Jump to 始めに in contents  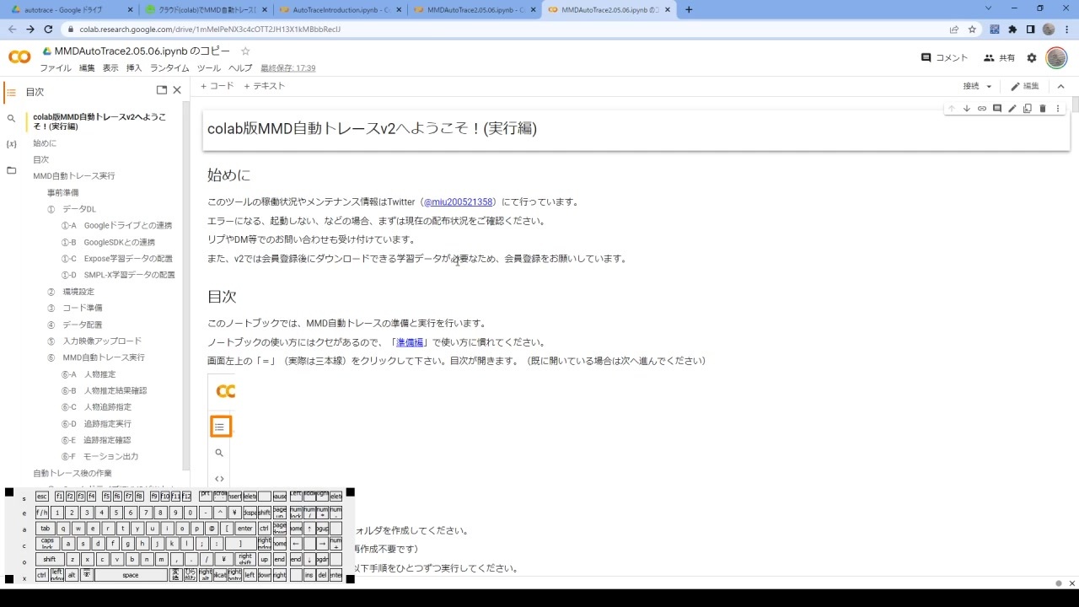pos(45,143)
